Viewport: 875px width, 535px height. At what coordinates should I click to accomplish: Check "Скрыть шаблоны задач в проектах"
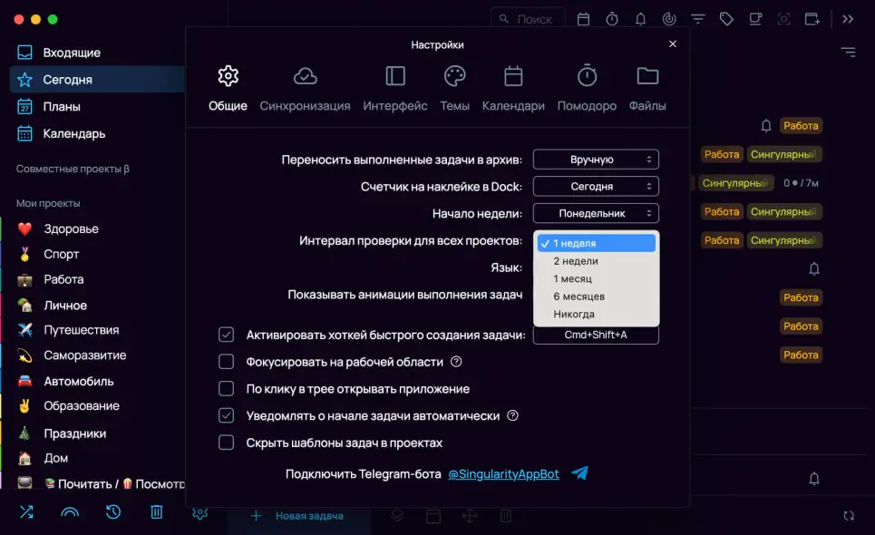pyautogui.click(x=227, y=443)
